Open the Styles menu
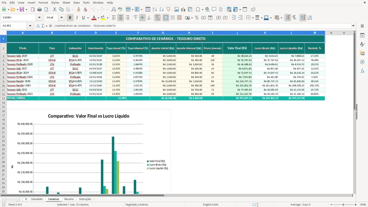Screen dimensions: 368x207 coord(55,2)
